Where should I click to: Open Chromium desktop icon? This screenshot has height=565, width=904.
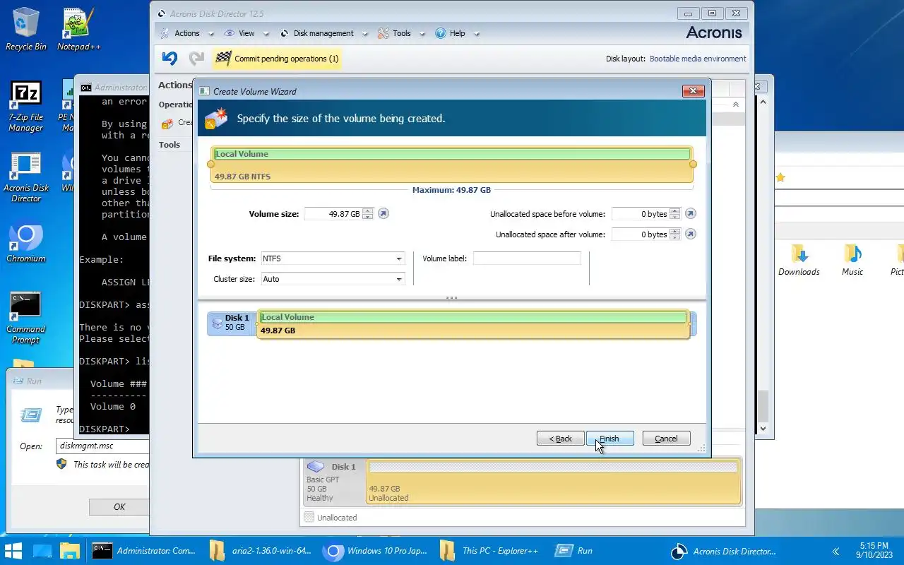point(26,244)
